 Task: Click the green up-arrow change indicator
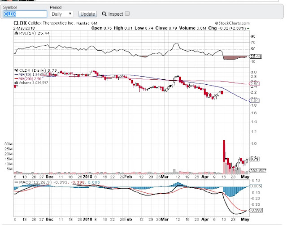click(248, 28)
